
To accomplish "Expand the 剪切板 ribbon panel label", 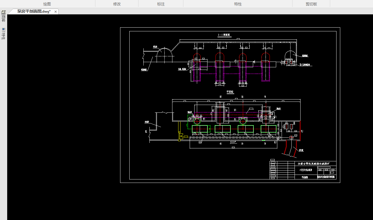I will click(312, 4).
